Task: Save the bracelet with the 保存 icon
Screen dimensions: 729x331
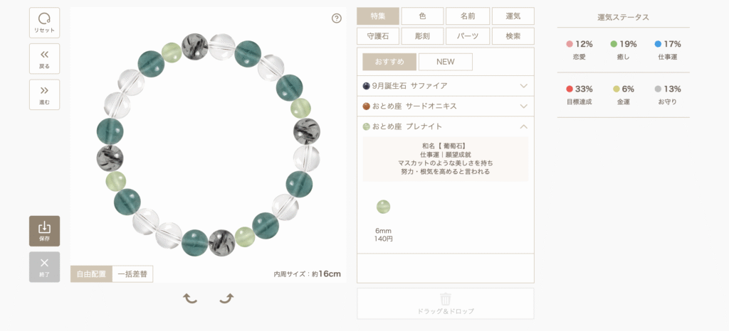Action: coord(44,231)
